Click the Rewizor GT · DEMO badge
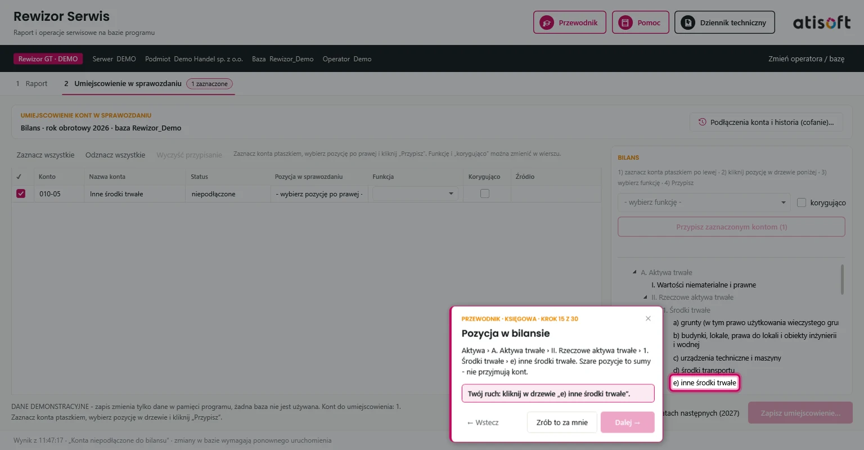 48,58
